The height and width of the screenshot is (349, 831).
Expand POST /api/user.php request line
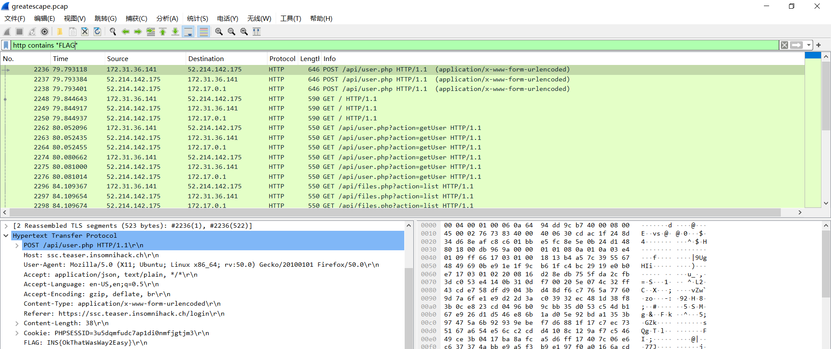[x=17, y=245]
